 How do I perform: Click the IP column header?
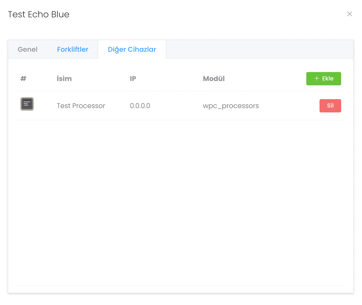click(x=133, y=79)
